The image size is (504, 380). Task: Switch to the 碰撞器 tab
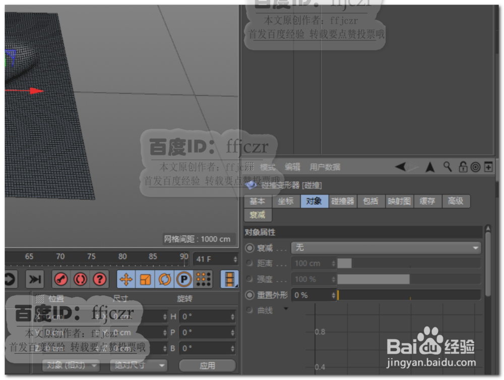pos(343,201)
